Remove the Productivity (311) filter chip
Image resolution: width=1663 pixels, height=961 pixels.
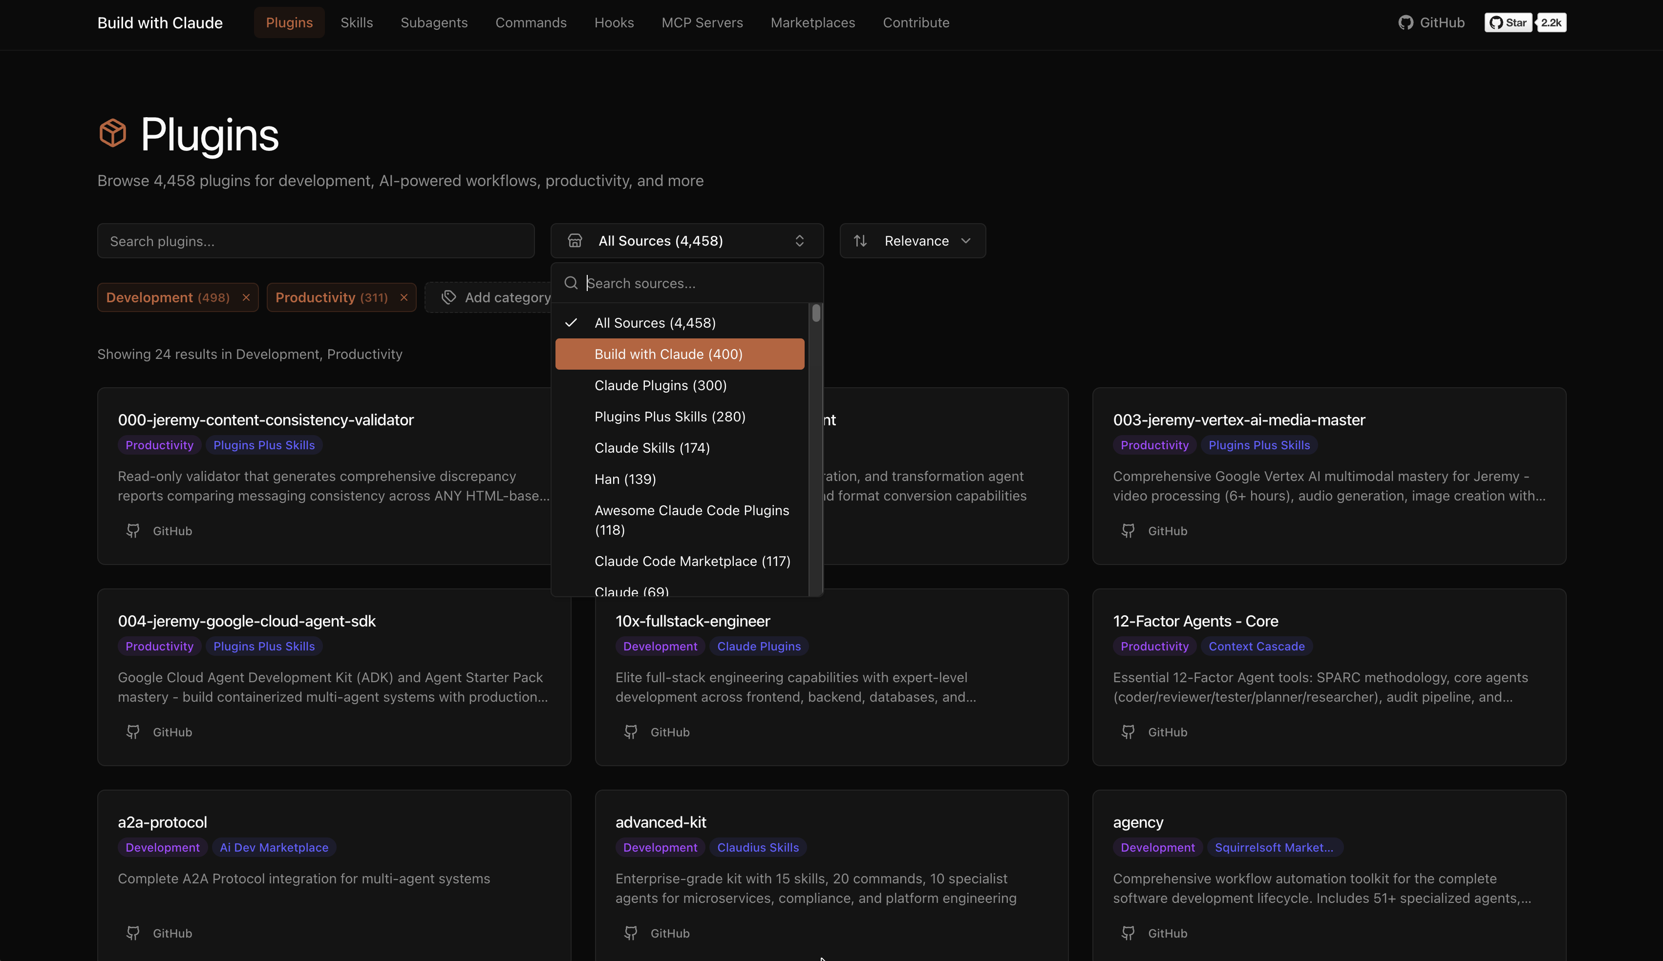(404, 297)
